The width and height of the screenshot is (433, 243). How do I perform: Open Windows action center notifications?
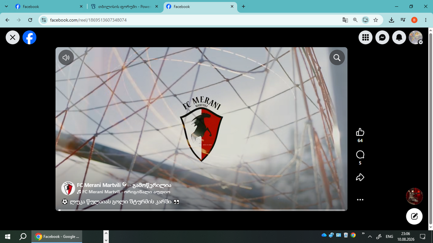click(x=422, y=237)
